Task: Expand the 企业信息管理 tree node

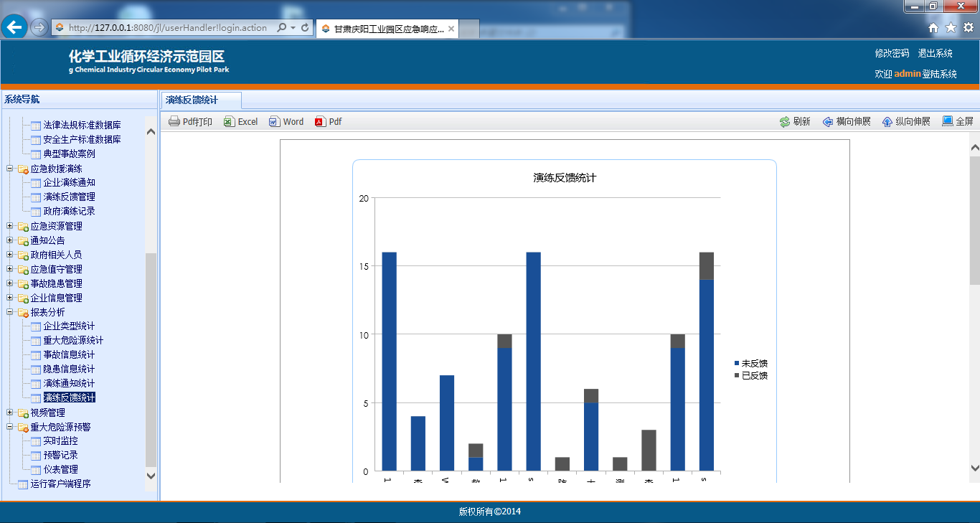Action: pos(10,298)
